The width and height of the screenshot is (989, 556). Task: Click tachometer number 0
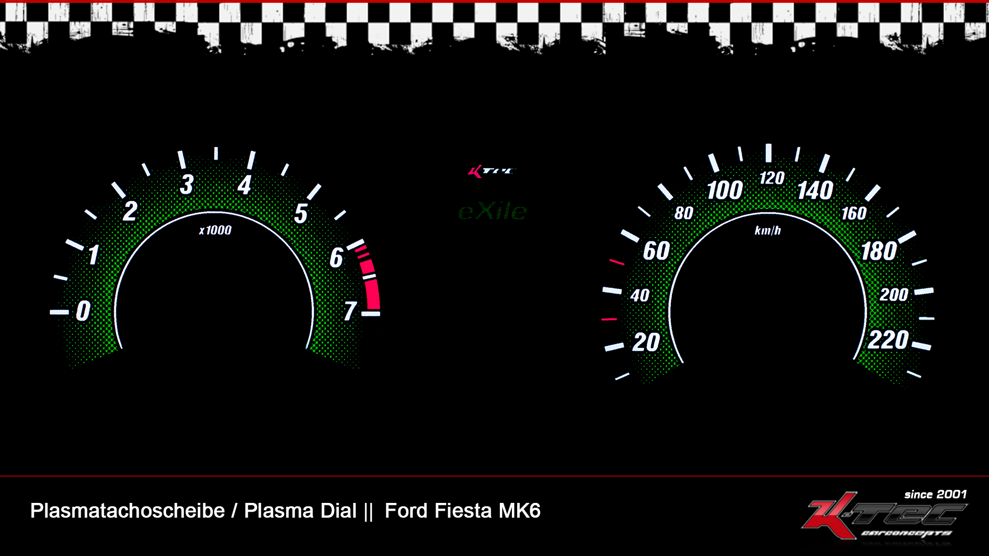click(x=83, y=311)
